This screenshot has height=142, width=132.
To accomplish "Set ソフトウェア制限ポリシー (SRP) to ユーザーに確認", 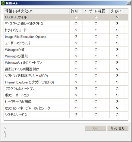I will pos(96,76).
